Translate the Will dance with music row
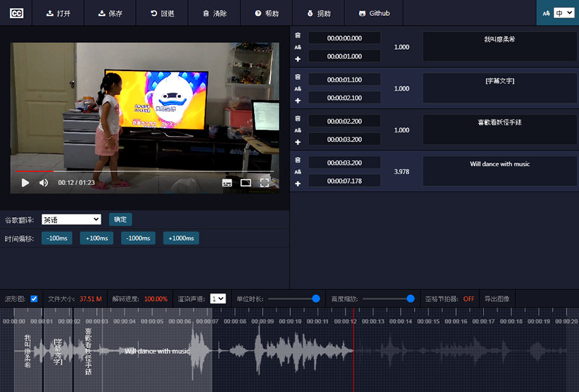Image resolution: width=579 pixels, height=392 pixels. (x=297, y=171)
